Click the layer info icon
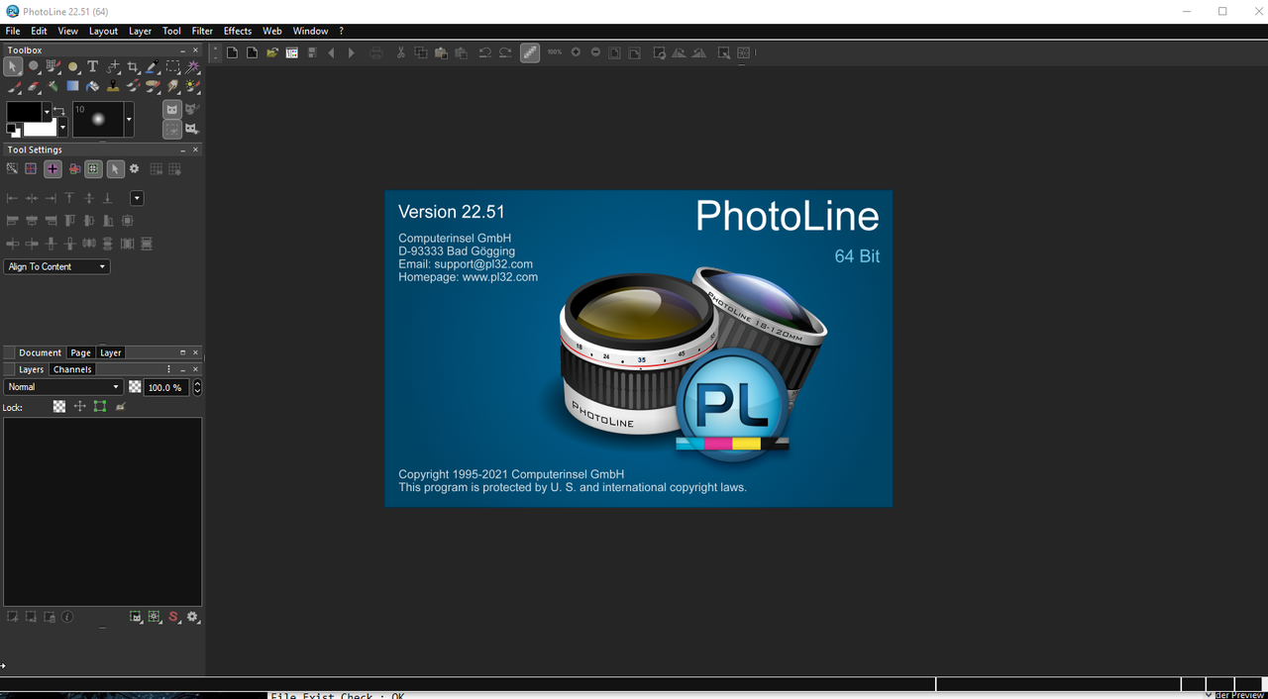The image size is (1268, 699). pos(67,617)
